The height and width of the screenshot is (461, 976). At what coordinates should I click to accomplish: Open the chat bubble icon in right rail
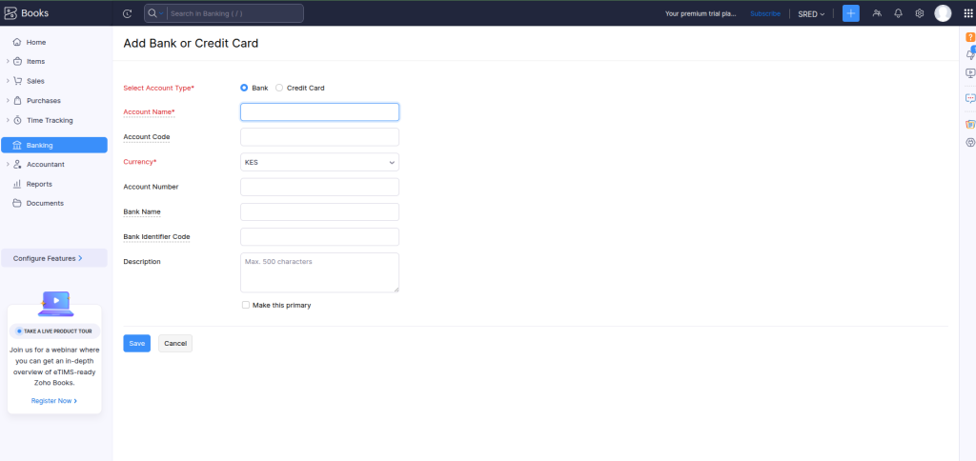[969, 98]
